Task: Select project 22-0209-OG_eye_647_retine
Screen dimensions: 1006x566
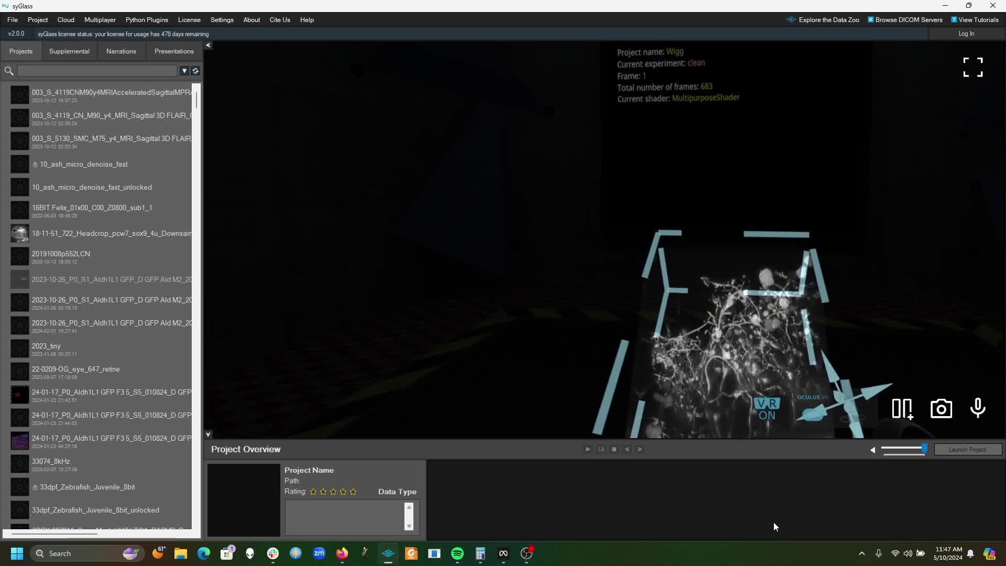Action: (x=101, y=372)
